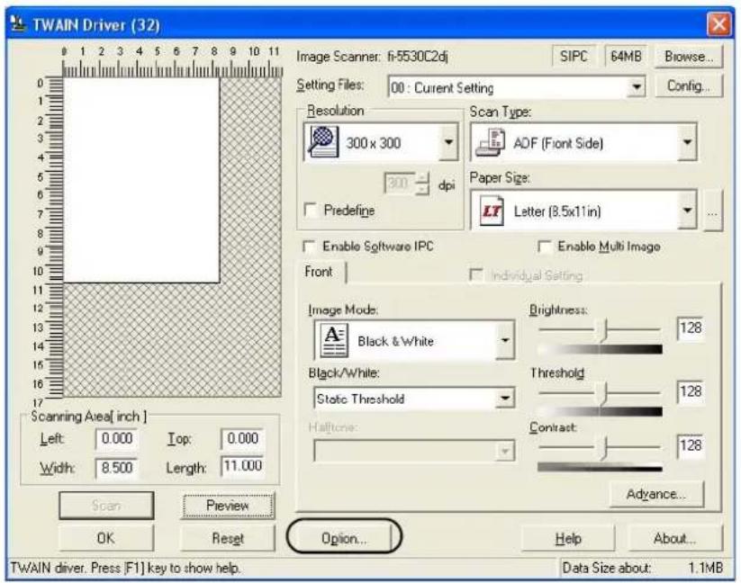Click the Black & White image mode icon
The image size is (741, 583).
click(x=334, y=340)
